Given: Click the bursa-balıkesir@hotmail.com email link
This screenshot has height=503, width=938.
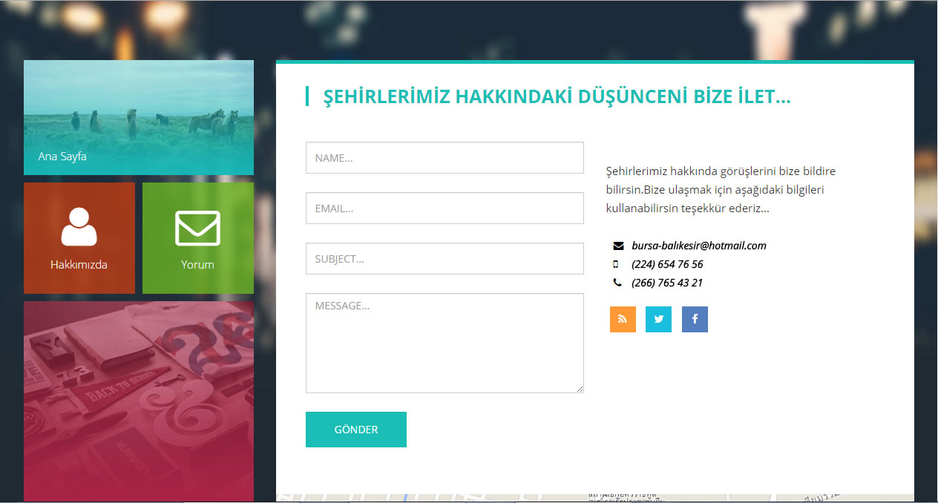Looking at the screenshot, I should click(x=700, y=246).
